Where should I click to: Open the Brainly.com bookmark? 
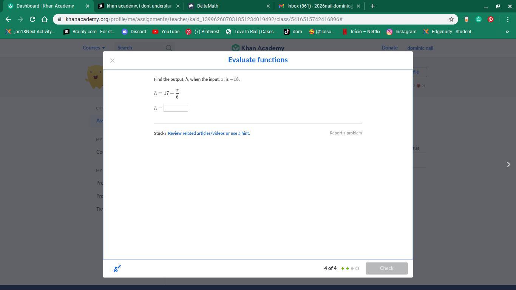point(89,32)
